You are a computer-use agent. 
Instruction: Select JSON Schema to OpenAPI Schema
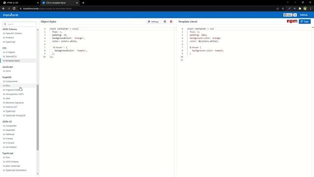pyautogui.click(x=12, y=33)
